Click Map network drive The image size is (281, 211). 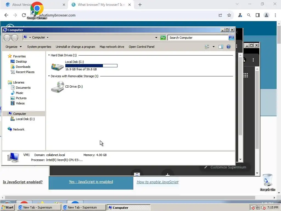click(x=112, y=47)
